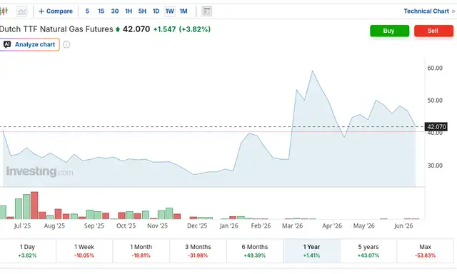This screenshot has height=274, width=457.
Task: Set the 1H interval
Action: (129, 11)
